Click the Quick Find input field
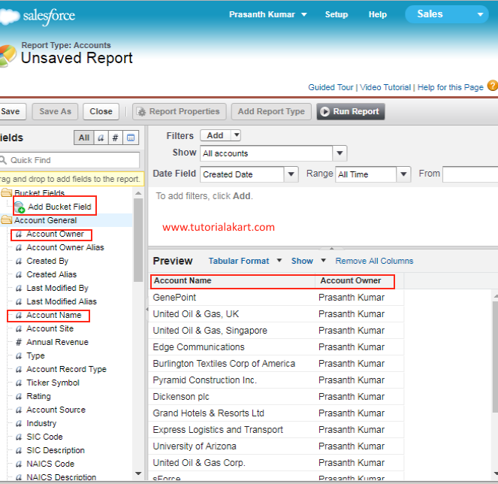Screen dimensions: 498x484 click(x=70, y=160)
